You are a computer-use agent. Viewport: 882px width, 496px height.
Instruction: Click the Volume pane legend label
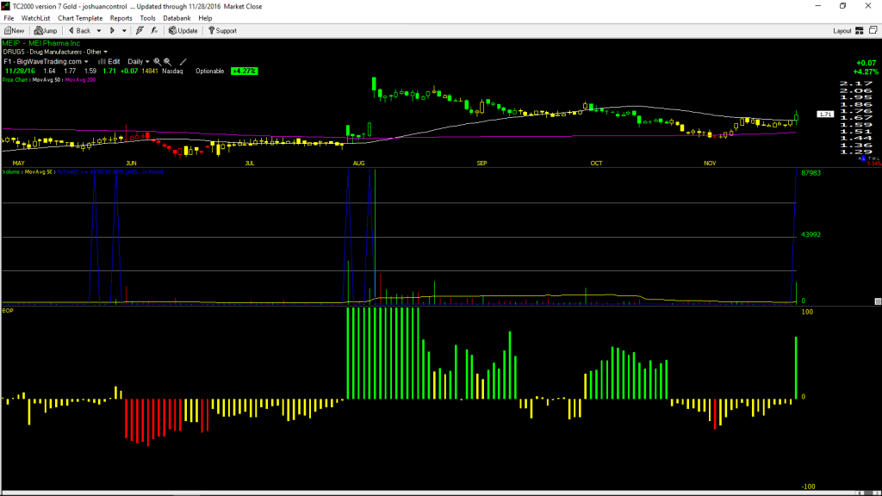tap(11, 172)
